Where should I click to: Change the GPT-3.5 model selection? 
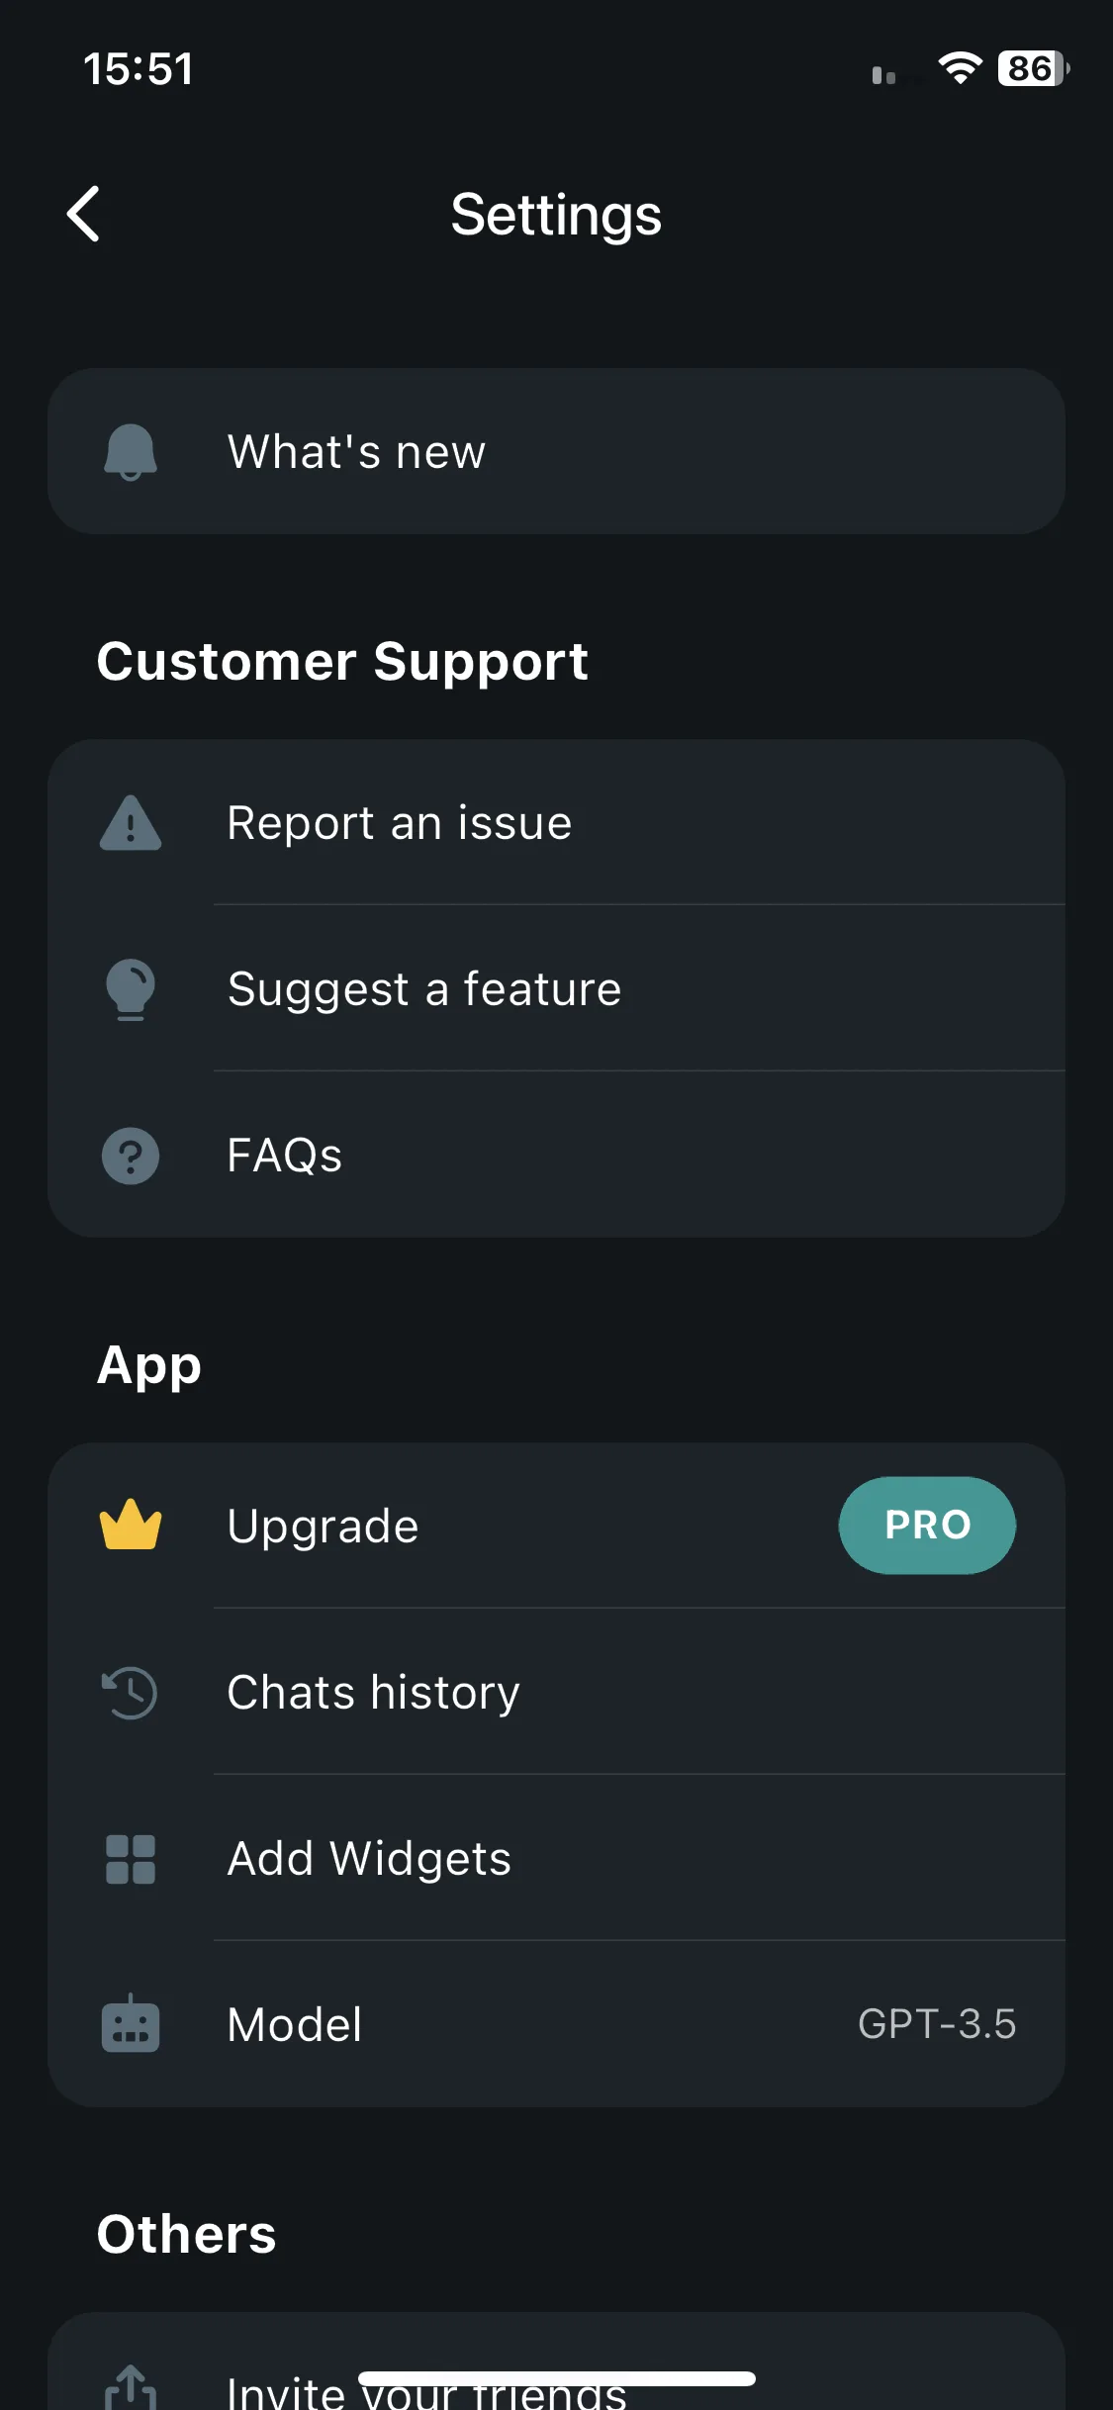tap(556, 2024)
